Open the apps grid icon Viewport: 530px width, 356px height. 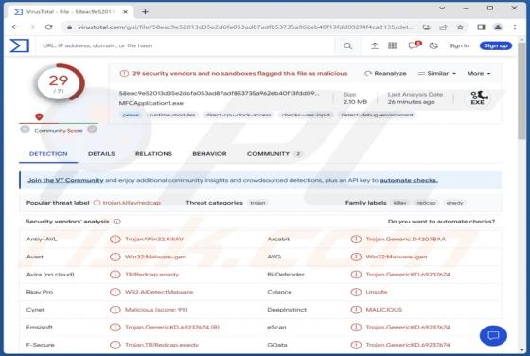pyautogui.click(x=393, y=45)
